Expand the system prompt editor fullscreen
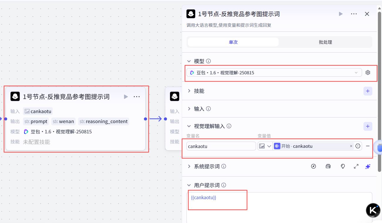The image size is (382, 223). click(356, 166)
